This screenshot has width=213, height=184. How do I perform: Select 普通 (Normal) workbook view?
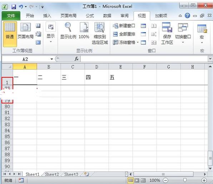click(x=10, y=34)
